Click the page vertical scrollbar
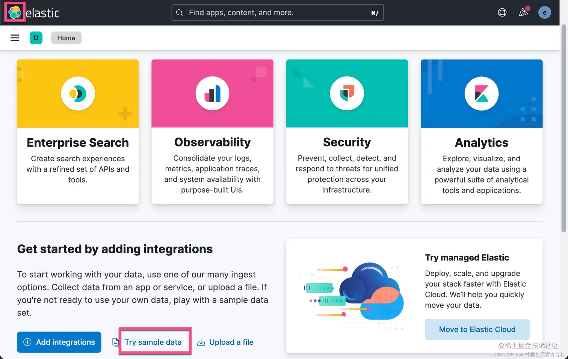Image resolution: width=568 pixels, height=359 pixels. (x=563, y=128)
